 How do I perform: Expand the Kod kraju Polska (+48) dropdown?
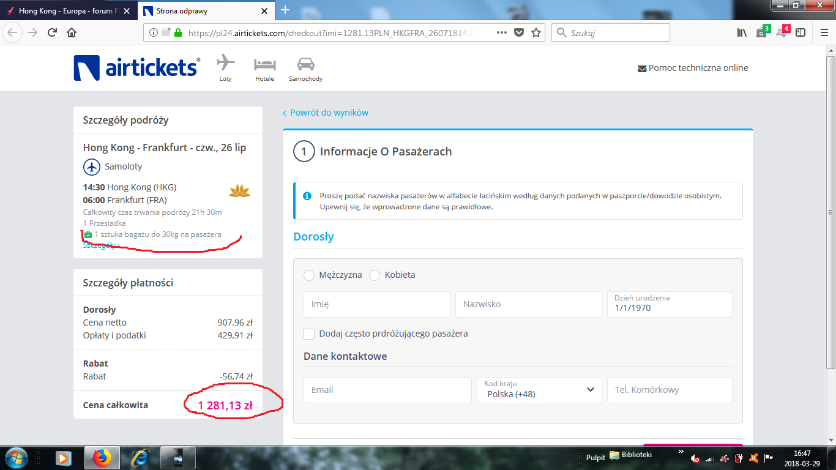click(539, 390)
